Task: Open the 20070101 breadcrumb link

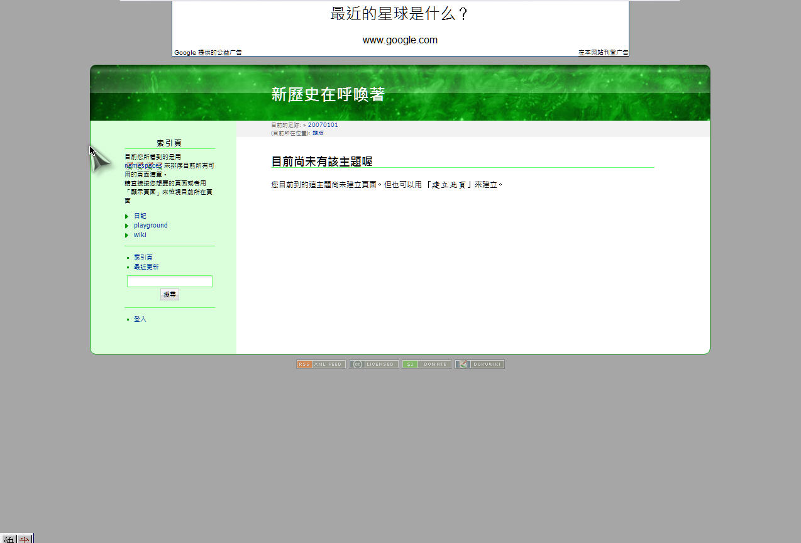Action: click(323, 125)
